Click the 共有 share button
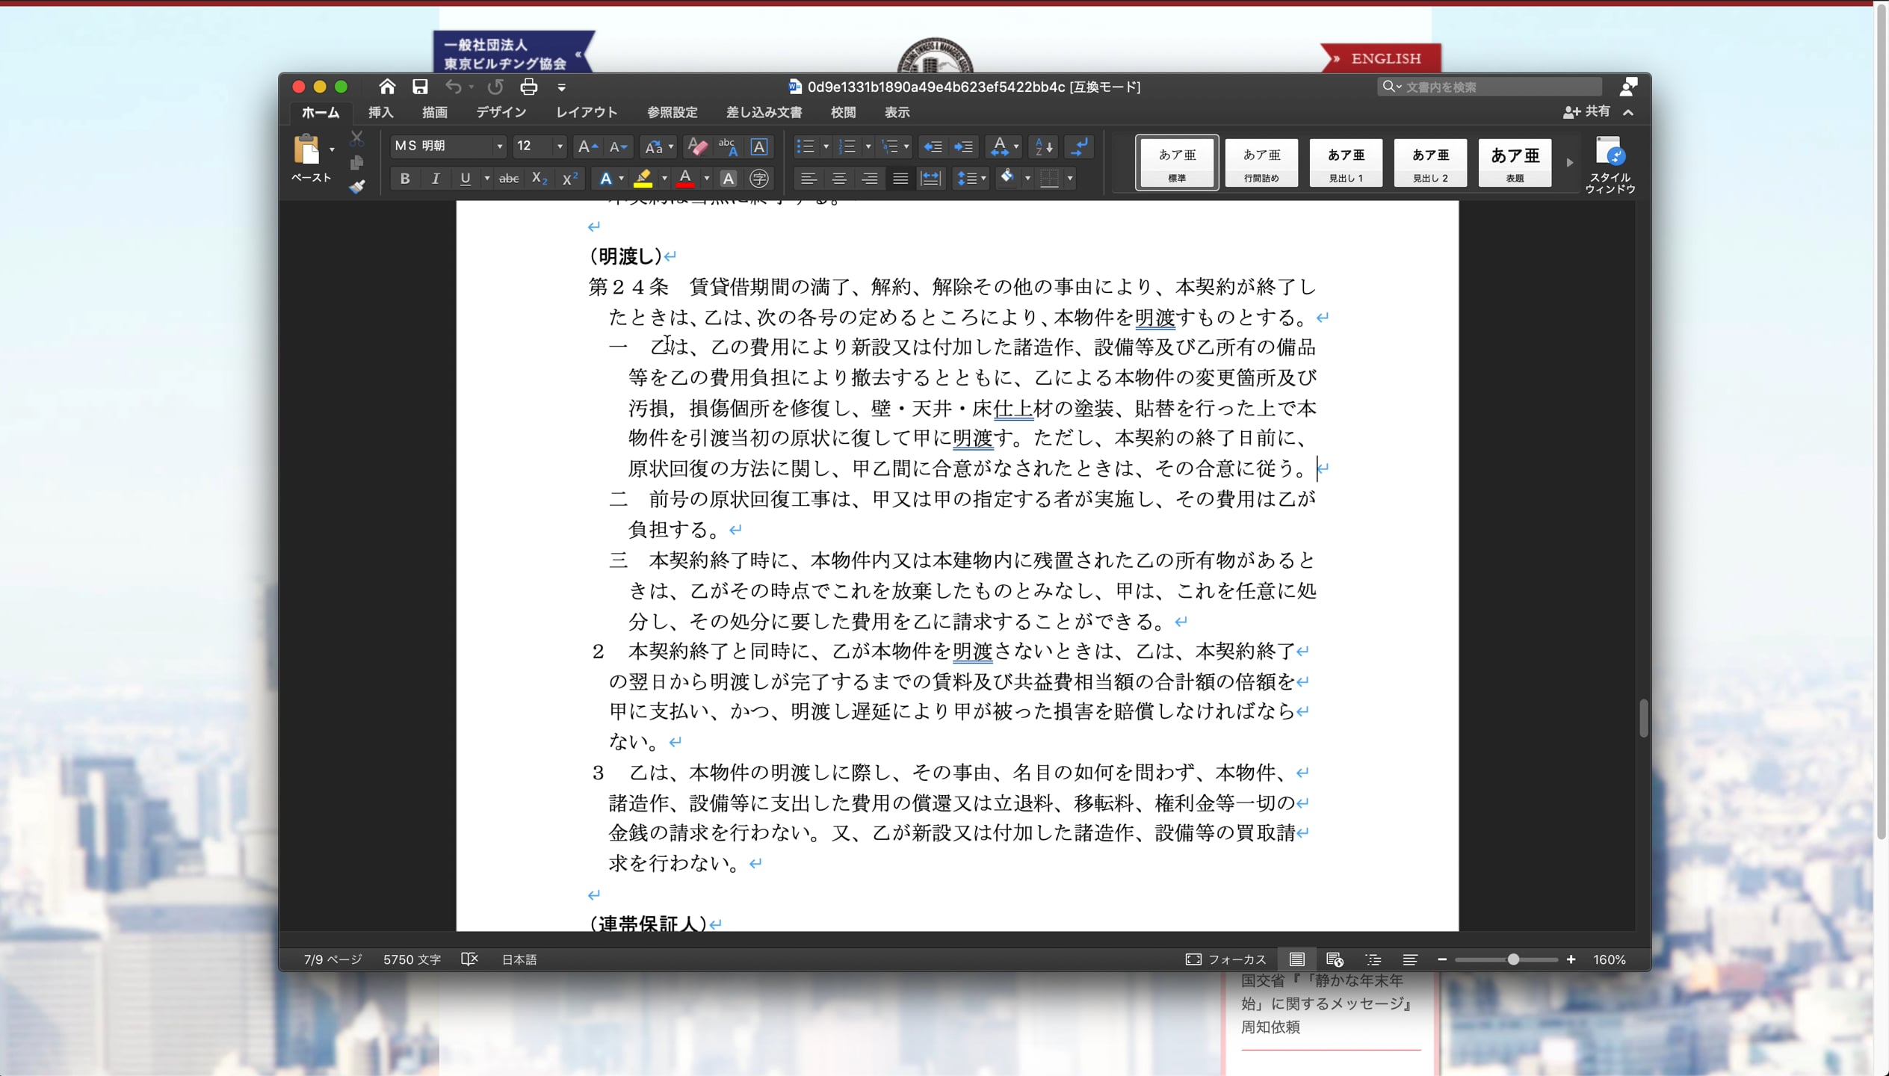This screenshot has height=1076, width=1889. coord(1587,111)
